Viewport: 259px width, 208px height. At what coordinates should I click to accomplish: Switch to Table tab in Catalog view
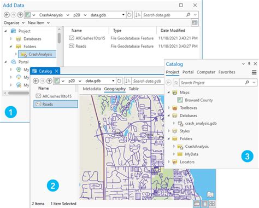134,89
